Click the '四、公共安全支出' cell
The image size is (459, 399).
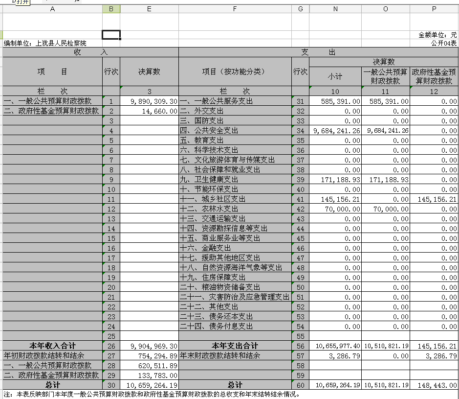pos(235,130)
